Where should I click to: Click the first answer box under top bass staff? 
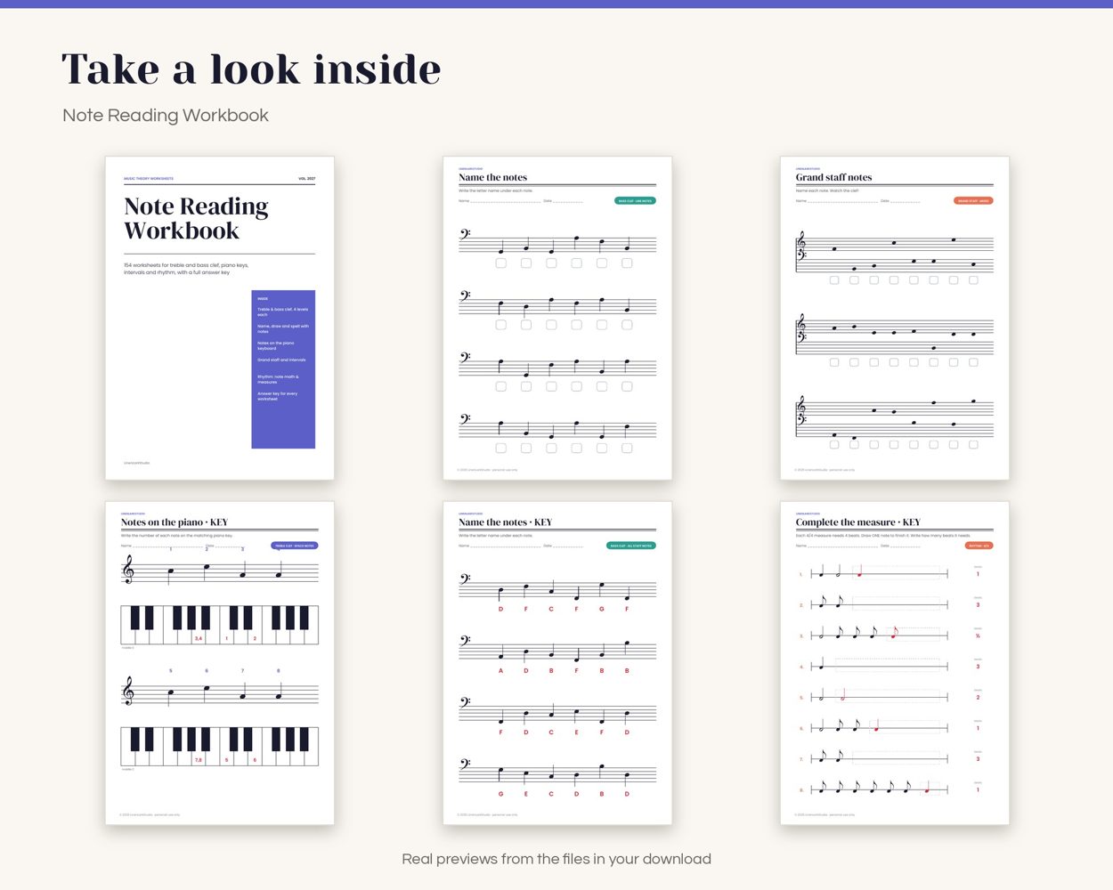(x=501, y=263)
